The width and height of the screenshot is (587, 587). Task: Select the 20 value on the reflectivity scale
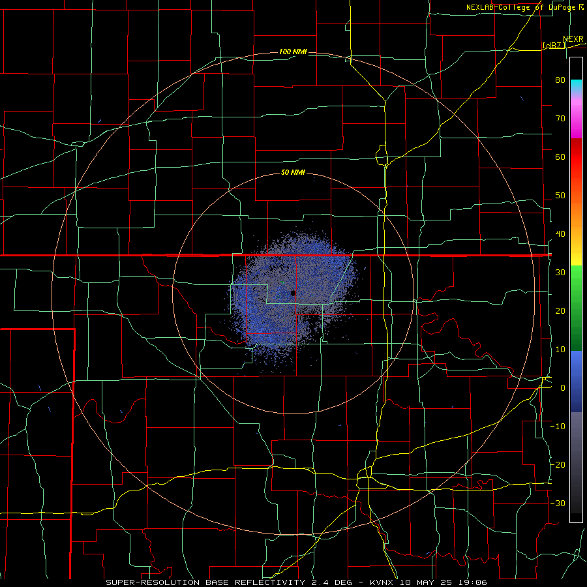tap(560, 311)
